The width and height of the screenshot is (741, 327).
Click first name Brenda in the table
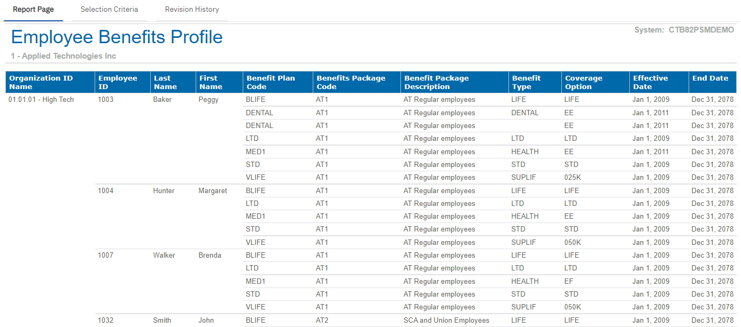(x=210, y=256)
